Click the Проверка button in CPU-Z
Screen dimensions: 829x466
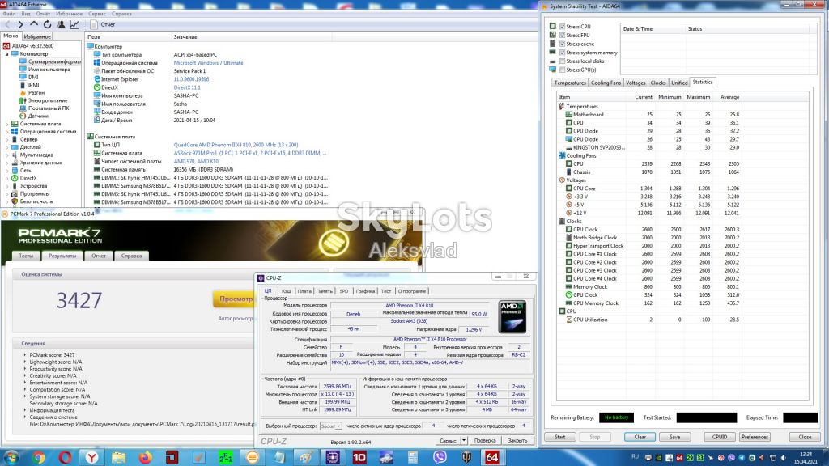tap(485, 440)
